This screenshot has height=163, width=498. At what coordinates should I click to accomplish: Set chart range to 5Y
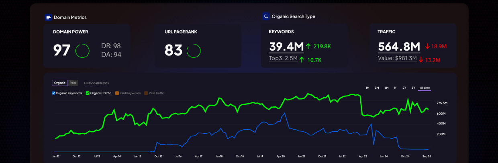coord(413,88)
